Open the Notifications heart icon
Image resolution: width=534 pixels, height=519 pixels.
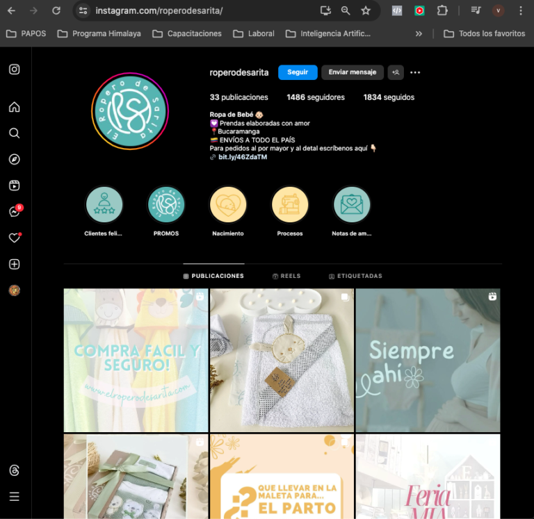pyautogui.click(x=15, y=238)
